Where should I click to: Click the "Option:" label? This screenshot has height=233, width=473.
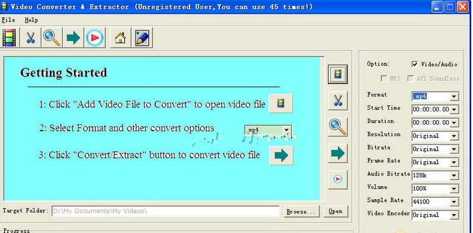pos(378,64)
